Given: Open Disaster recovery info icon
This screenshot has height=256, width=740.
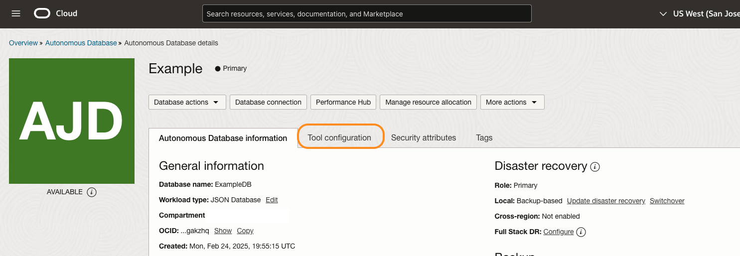Looking at the screenshot, I should point(595,167).
